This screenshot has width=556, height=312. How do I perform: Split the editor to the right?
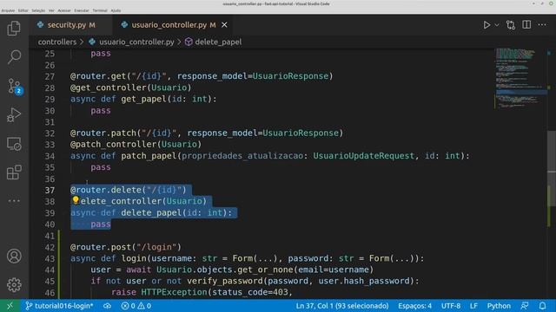pos(526,25)
